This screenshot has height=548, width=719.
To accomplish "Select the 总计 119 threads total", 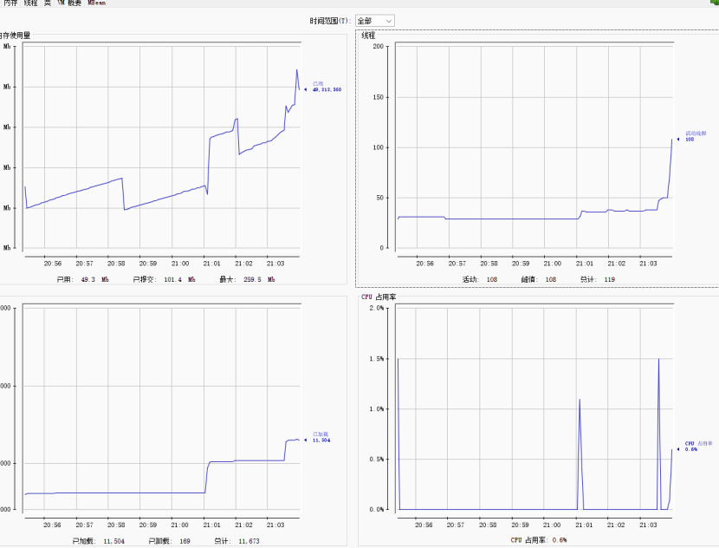I will point(598,279).
